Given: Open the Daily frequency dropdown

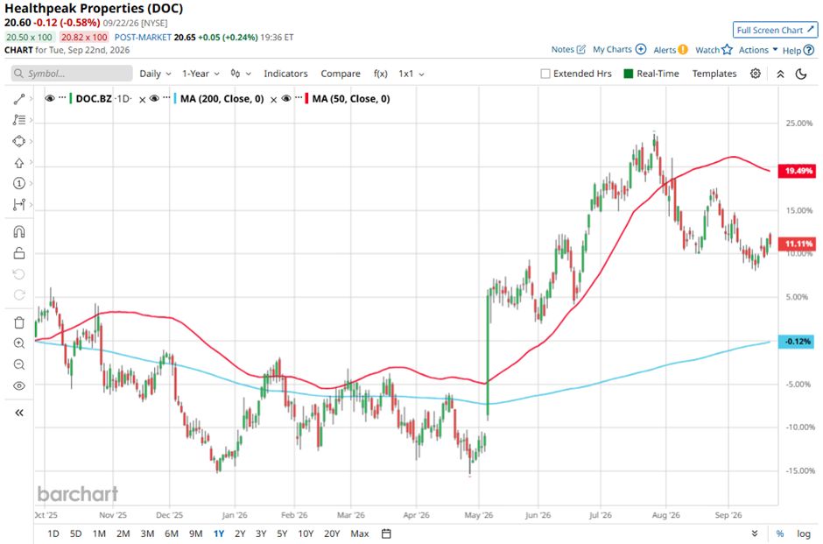Looking at the screenshot, I should (x=155, y=74).
